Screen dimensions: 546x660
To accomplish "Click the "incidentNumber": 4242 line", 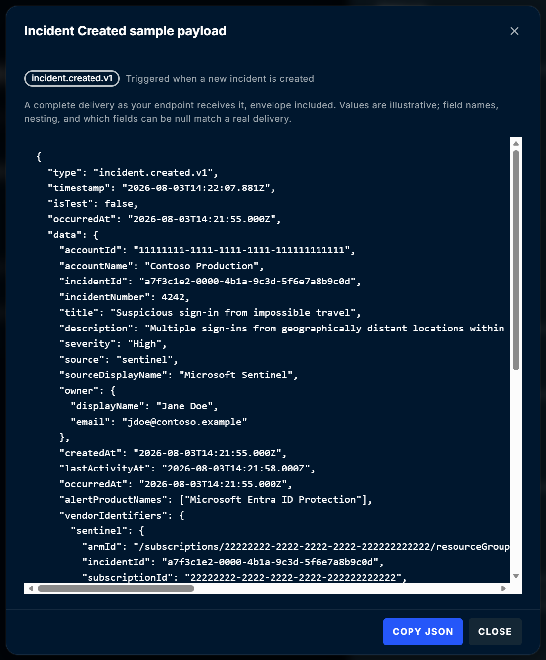I will point(125,297).
